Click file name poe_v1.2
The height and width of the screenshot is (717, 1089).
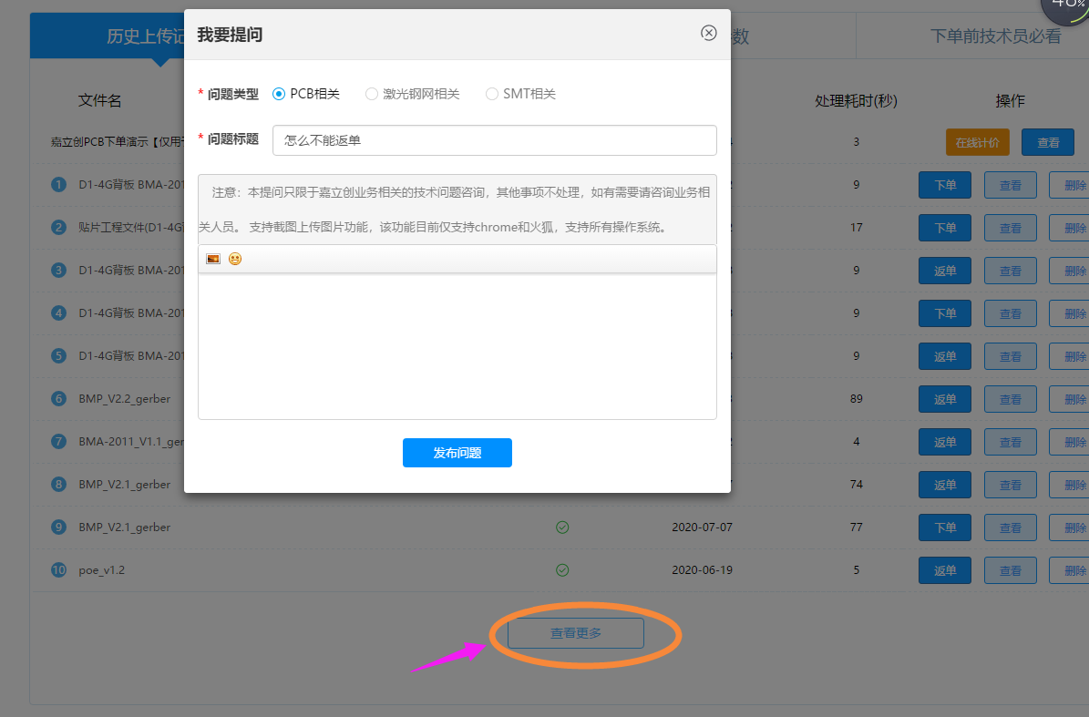[101, 569]
